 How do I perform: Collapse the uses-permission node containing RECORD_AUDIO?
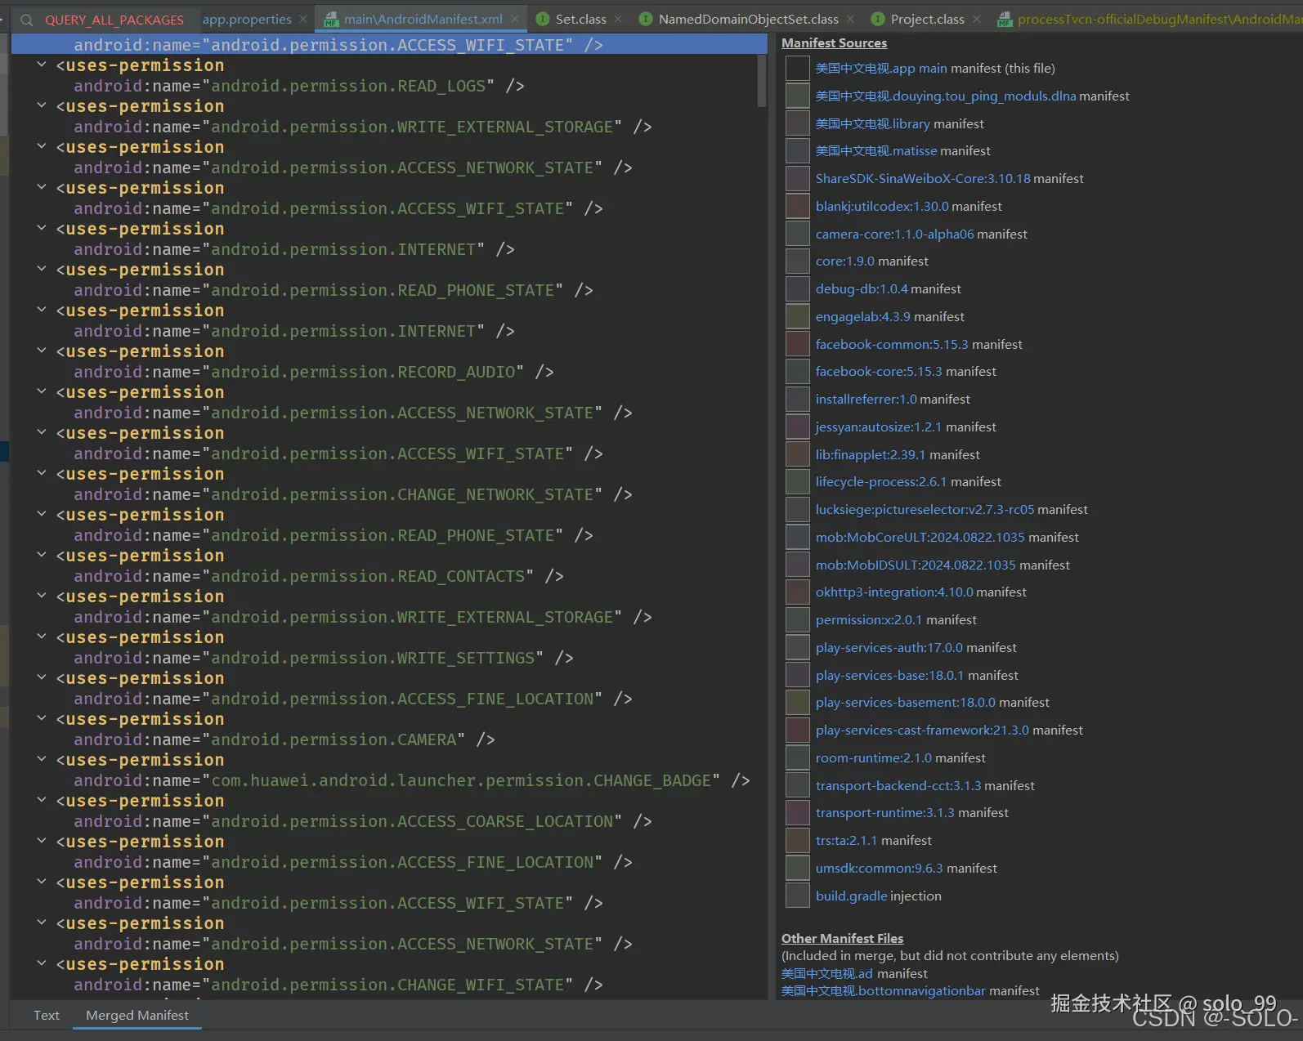pyautogui.click(x=41, y=350)
